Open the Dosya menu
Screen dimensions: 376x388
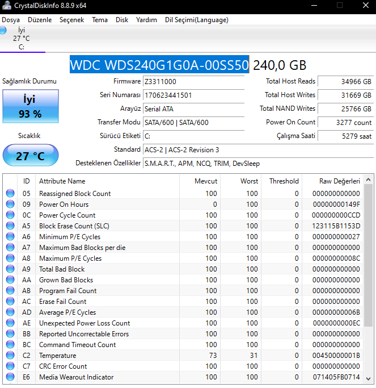click(x=11, y=20)
